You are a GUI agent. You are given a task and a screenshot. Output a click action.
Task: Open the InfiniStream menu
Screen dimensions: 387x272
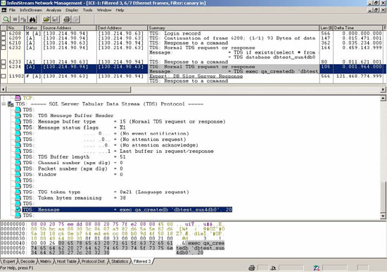coord(31,10)
